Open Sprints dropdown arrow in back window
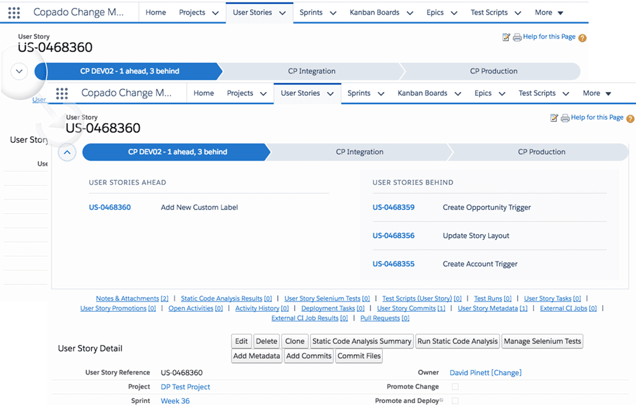The height and width of the screenshot is (405, 636). point(333,13)
